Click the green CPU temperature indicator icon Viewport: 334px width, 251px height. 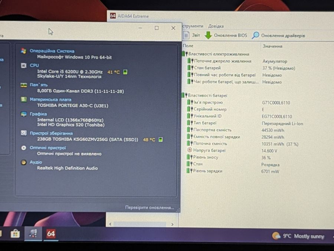(x=125, y=72)
